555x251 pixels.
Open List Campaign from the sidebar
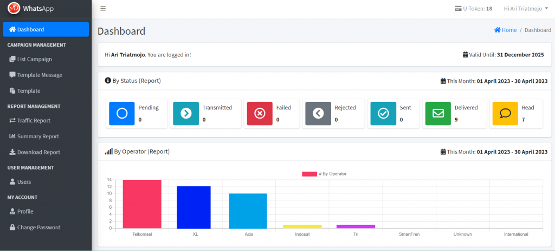click(x=34, y=59)
